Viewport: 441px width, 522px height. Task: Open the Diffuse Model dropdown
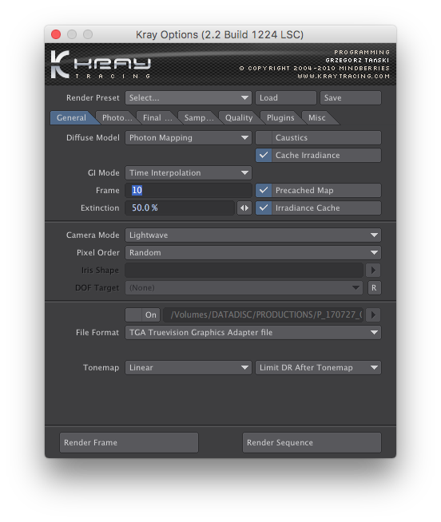coord(189,138)
